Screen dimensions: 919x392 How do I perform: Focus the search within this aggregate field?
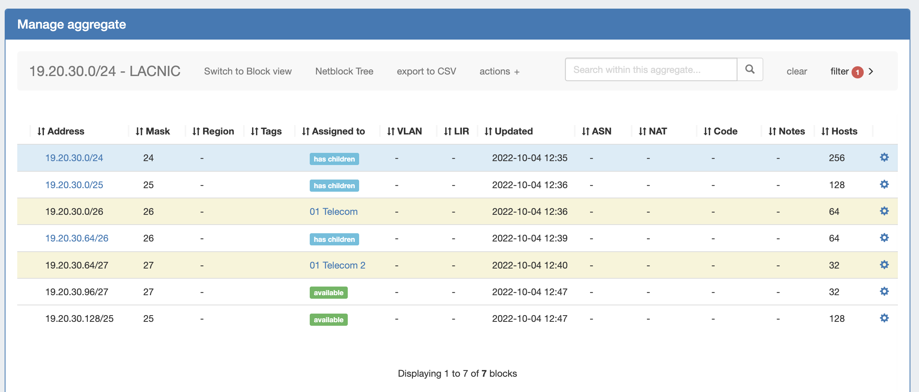651,70
